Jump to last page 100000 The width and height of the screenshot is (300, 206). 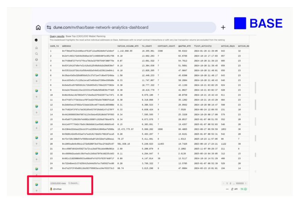(240, 183)
